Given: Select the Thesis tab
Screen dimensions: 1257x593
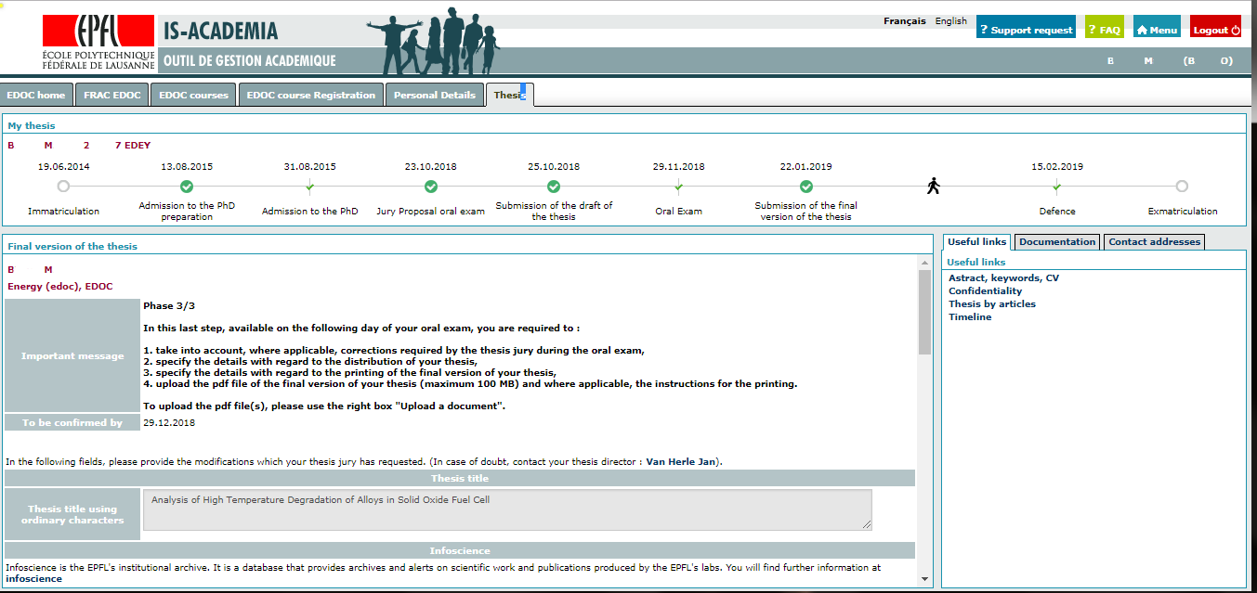Looking at the screenshot, I should tap(510, 95).
